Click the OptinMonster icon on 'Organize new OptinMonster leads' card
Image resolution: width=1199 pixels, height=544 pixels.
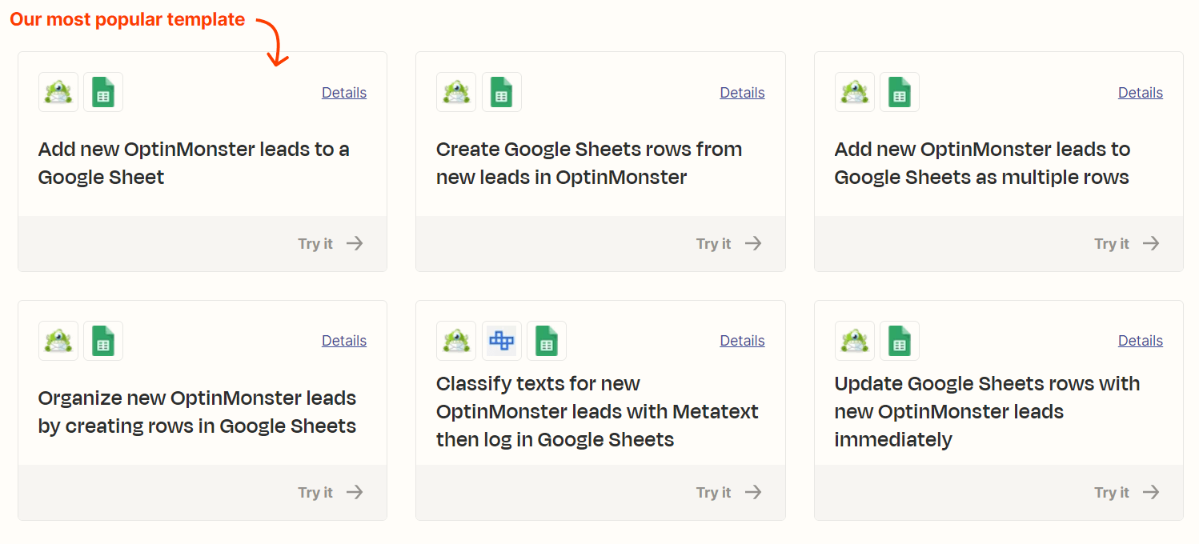pyautogui.click(x=57, y=340)
